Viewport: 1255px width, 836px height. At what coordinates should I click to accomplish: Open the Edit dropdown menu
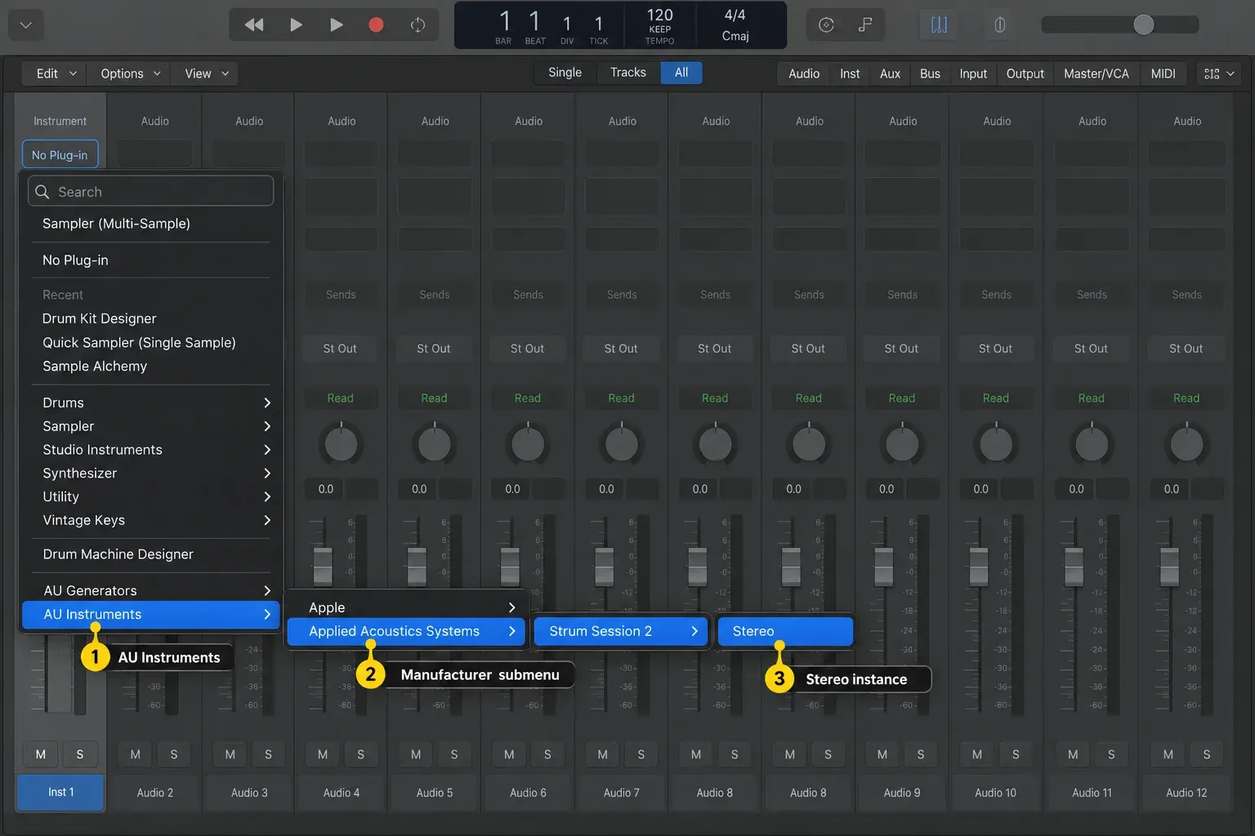(56, 73)
